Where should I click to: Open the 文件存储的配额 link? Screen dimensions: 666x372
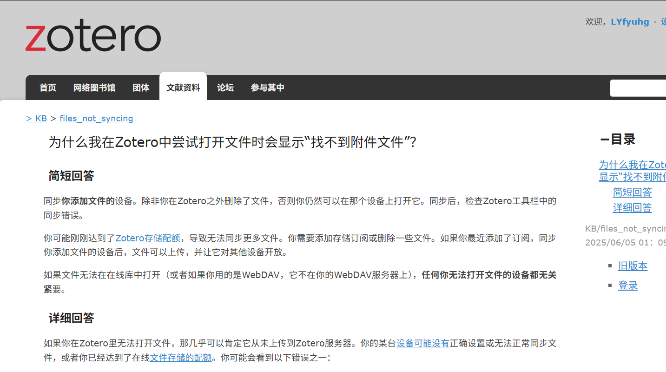181,358
